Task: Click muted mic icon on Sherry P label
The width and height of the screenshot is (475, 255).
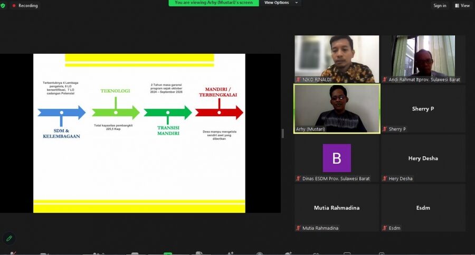Action: pos(384,129)
